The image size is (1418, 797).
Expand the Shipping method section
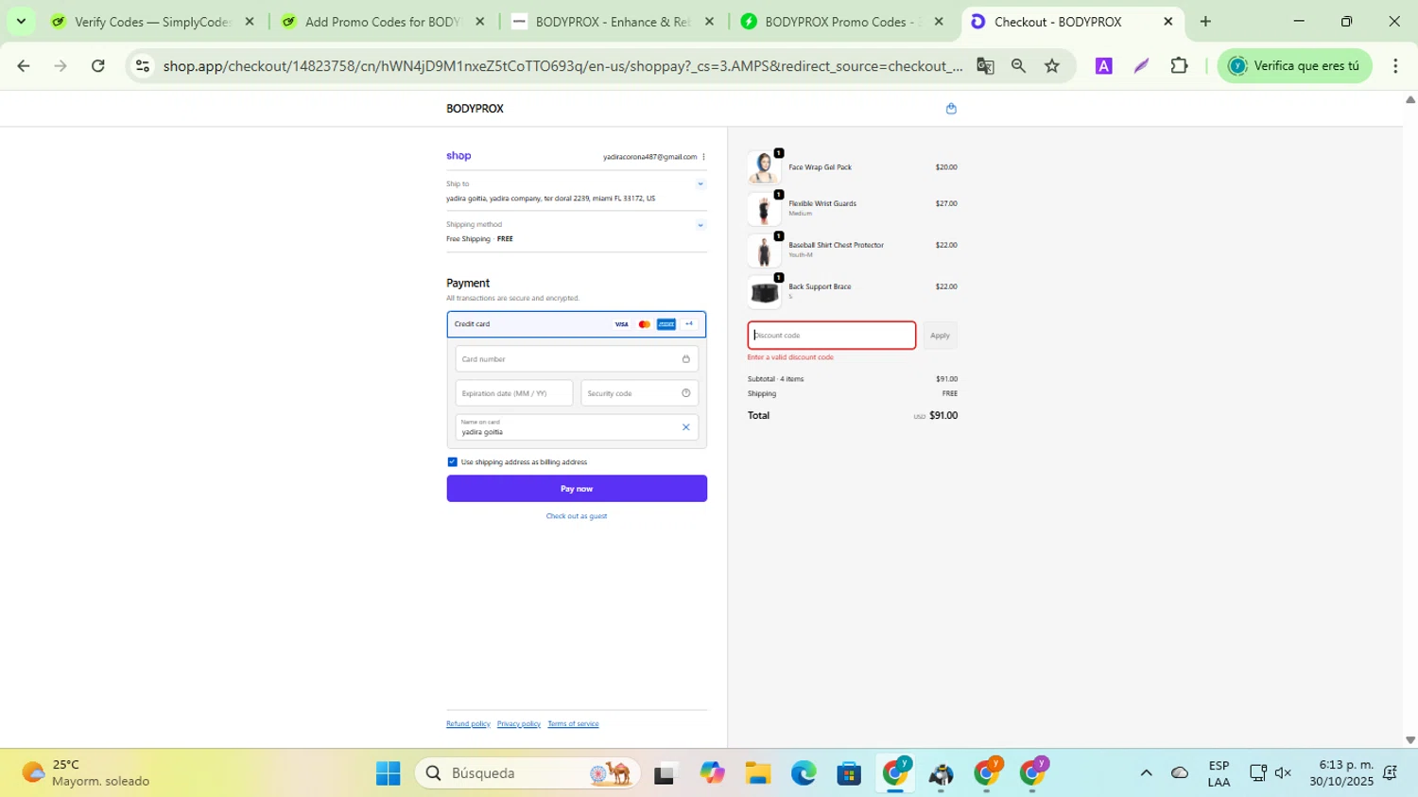pyautogui.click(x=700, y=225)
